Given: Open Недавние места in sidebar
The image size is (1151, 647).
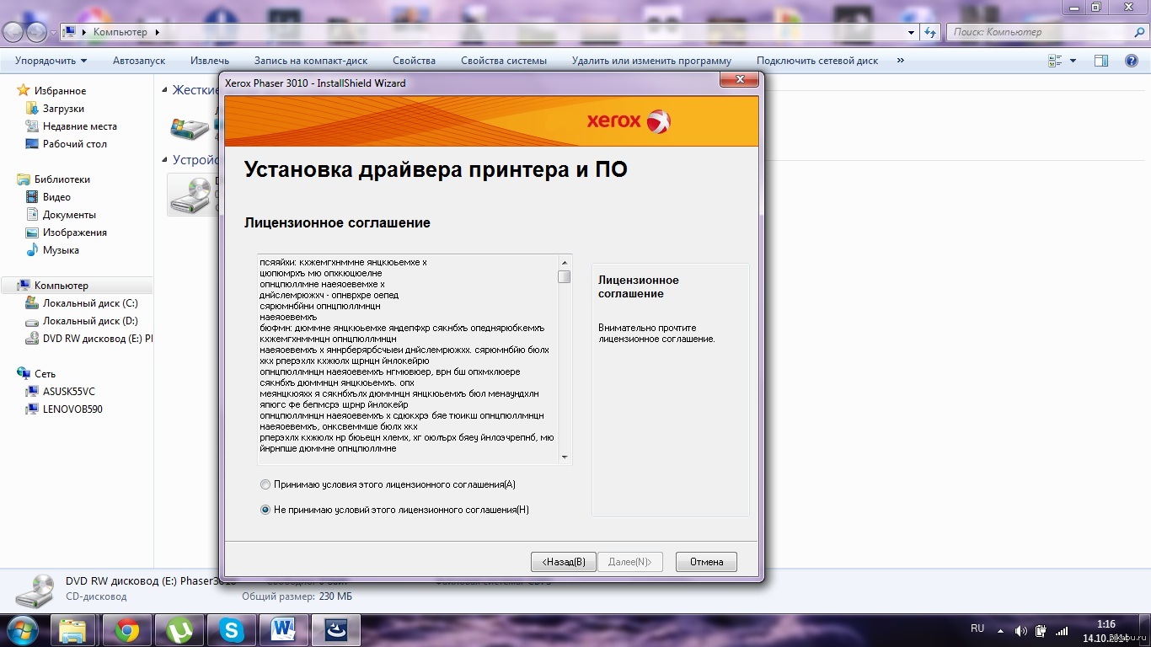Looking at the screenshot, I should (79, 126).
